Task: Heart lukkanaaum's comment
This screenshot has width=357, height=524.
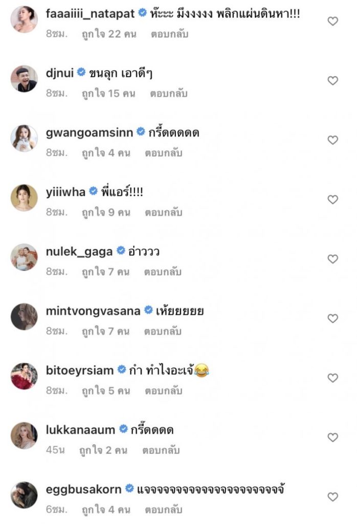Action: click(332, 438)
